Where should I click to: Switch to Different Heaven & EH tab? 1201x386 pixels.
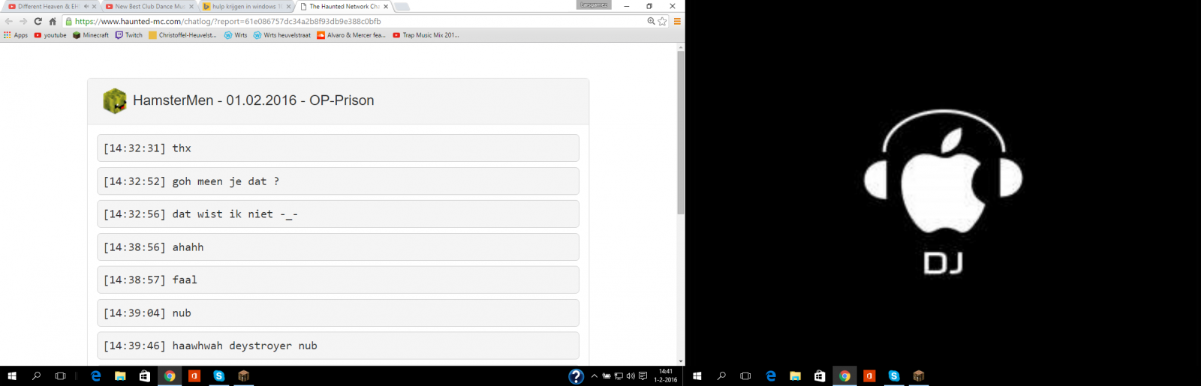(51, 6)
